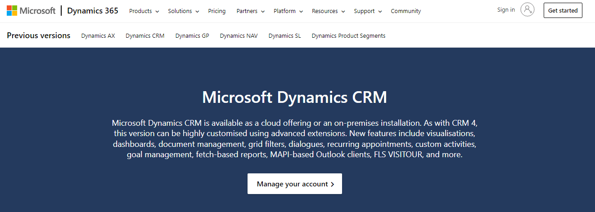Select the Dynamics AX tab

(98, 36)
